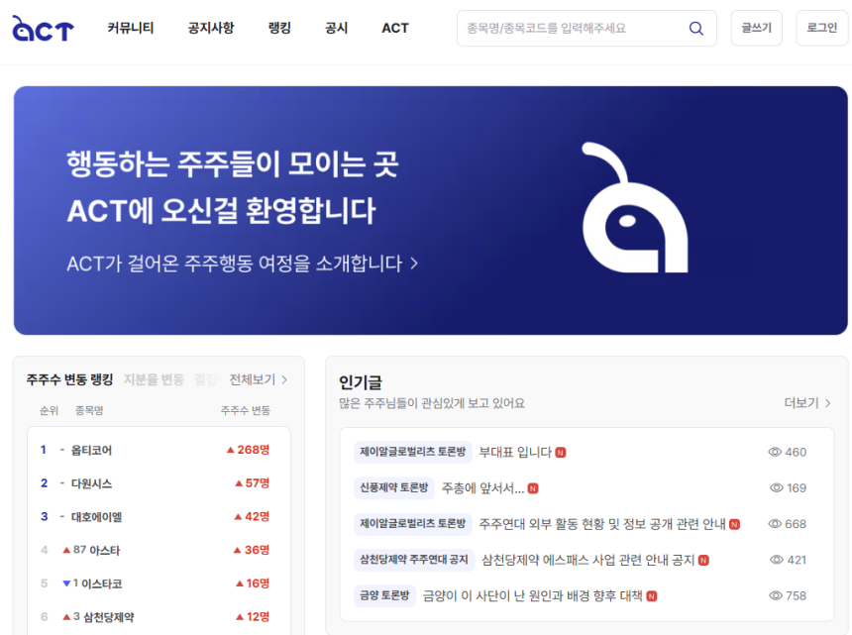Image resolution: width=852 pixels, height=635 pixels.
Task: Click the N badge on 주주연대 외부 활동 post
Action: pyautogui.click(x=735, y=524)
